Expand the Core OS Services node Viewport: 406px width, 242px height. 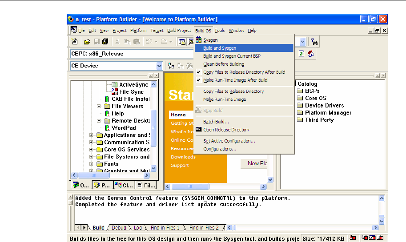[91, 150]
